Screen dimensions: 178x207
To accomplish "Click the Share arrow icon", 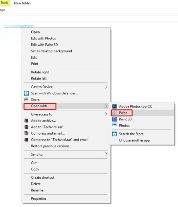I will click(x=26, y=100).
